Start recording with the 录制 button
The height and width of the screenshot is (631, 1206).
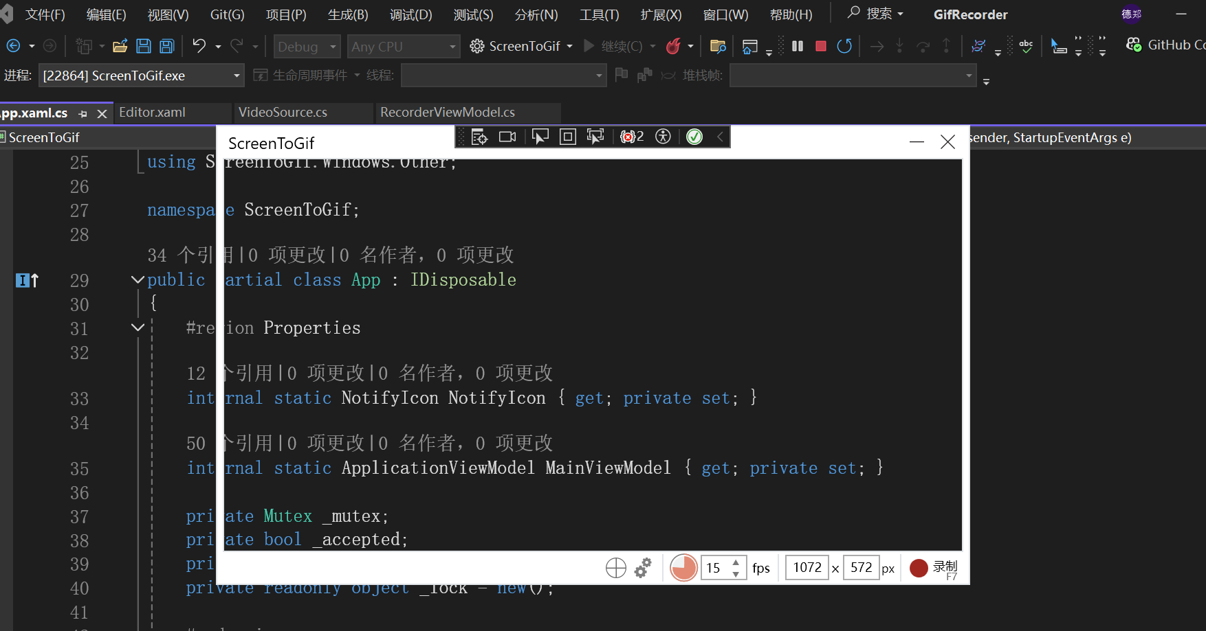[x=934, y=568]
